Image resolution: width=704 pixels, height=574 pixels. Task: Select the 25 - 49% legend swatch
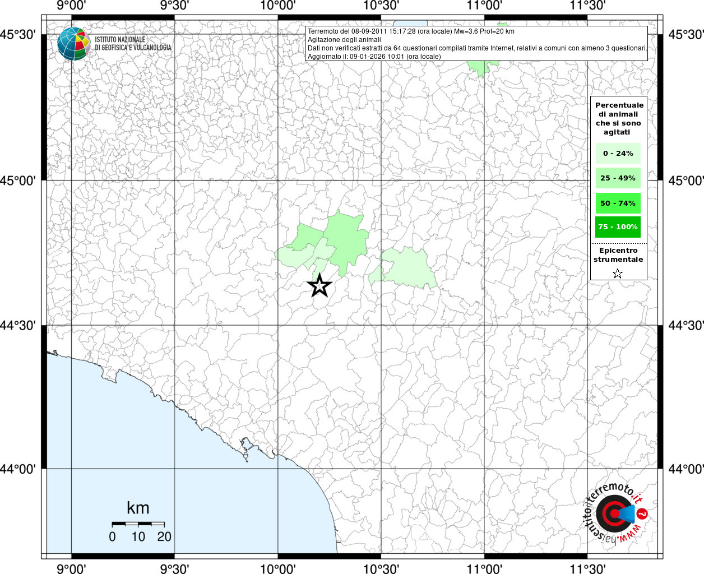click(x=618, y=178)
